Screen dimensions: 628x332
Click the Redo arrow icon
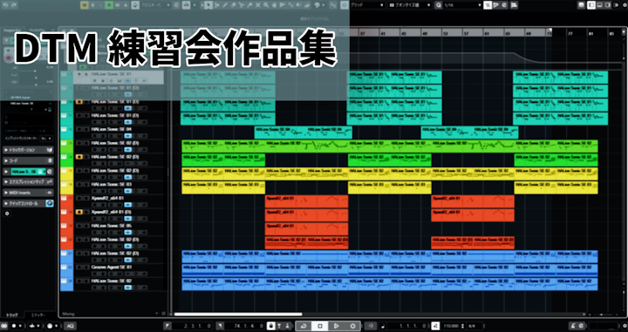[x=15, y=5]
